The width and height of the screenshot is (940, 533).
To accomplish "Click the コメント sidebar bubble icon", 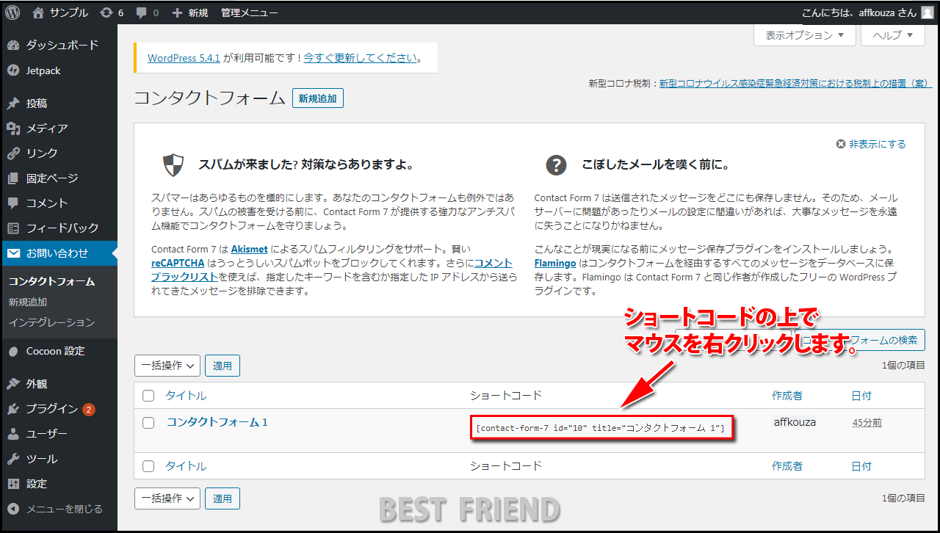I will point(13,203).
